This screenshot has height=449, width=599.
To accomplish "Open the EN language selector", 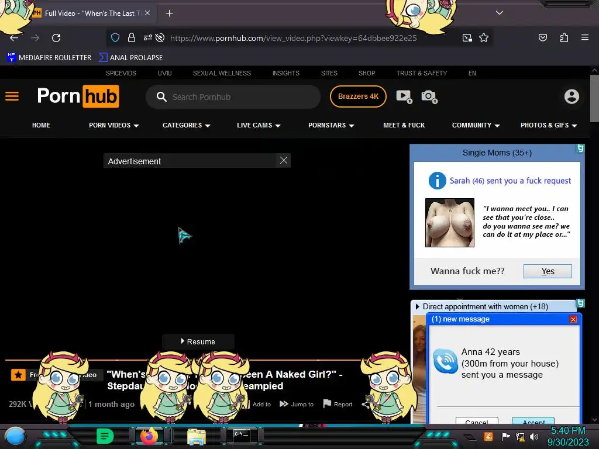I will (472, 73).
